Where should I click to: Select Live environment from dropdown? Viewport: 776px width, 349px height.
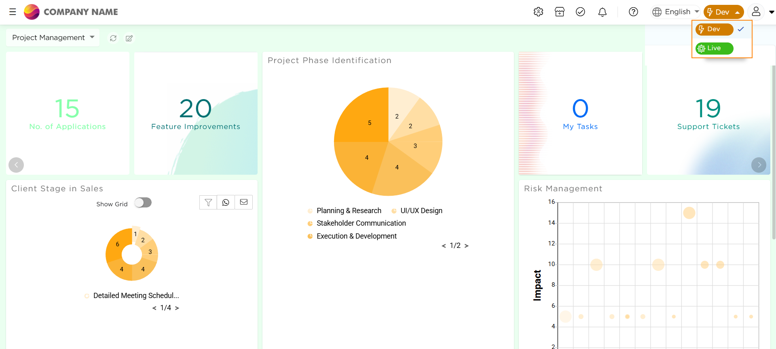714,49
